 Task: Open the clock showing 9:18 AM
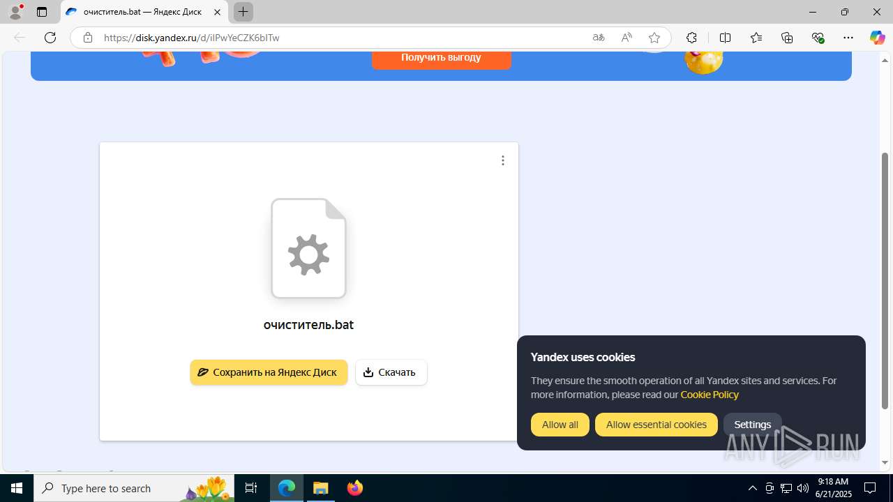click(x=833, y=488)
